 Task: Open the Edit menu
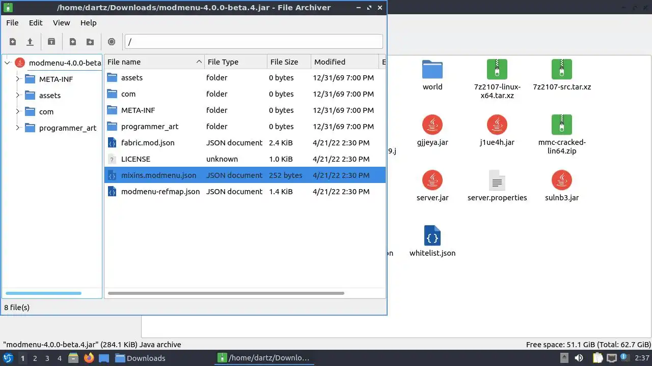(36, 23)
